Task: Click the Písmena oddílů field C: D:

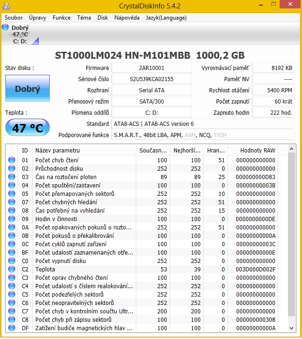Action: click(152, 113)
